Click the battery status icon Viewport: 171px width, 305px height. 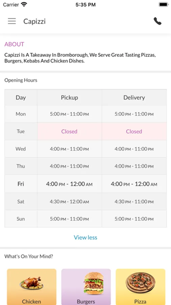click(x=164, y=4)
